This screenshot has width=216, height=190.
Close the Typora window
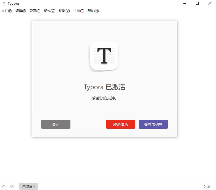[x=210, y=3]
